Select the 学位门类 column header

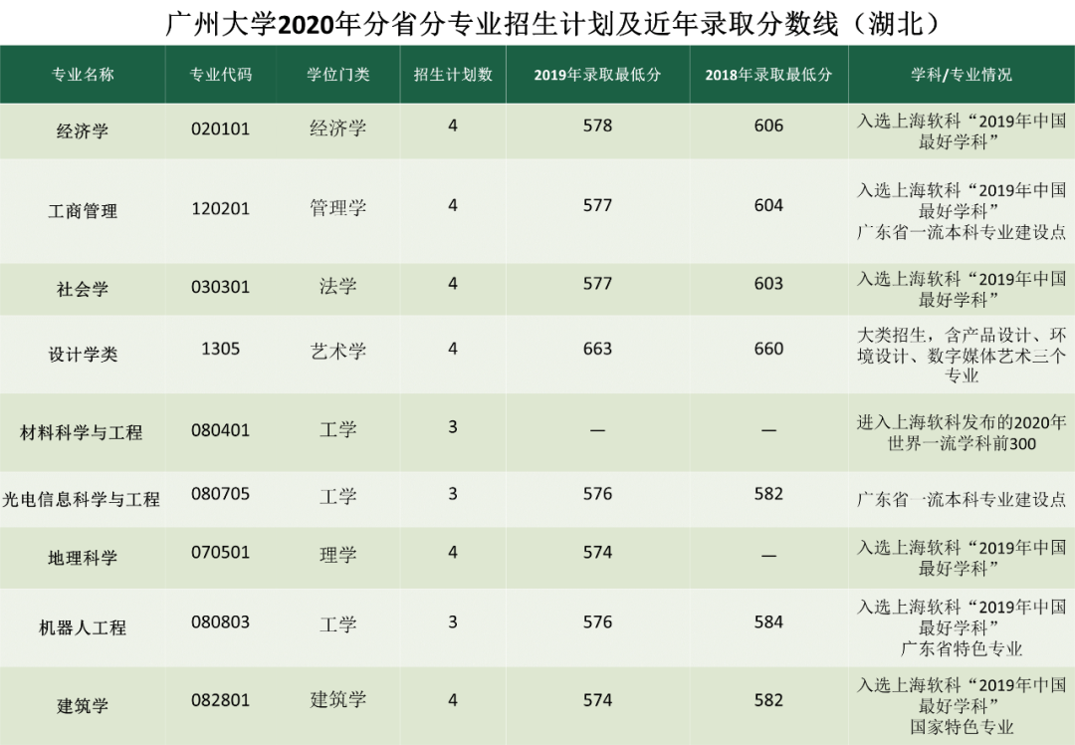(x=338, y=75)
